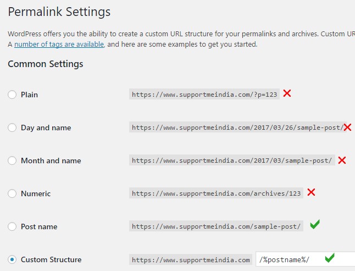Click the red X beside Numeric URL
355x271 pixels.
[x=311, y=192]
